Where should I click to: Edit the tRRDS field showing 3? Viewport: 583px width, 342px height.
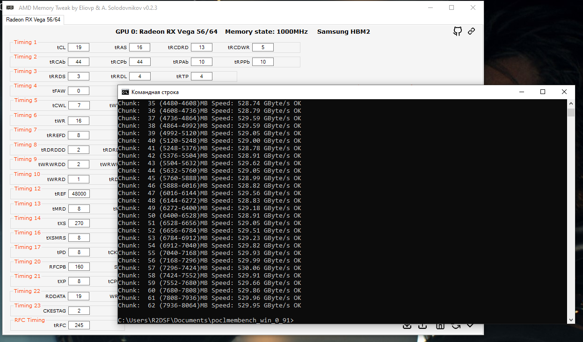tap(79, 76)
